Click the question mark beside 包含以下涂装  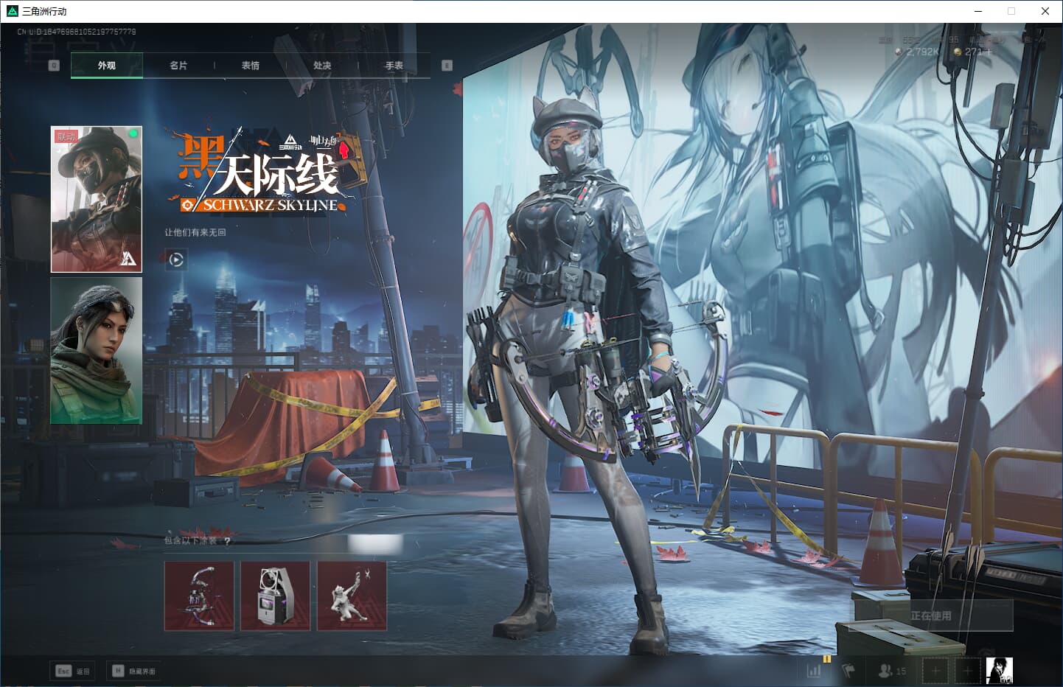point(227,541)
